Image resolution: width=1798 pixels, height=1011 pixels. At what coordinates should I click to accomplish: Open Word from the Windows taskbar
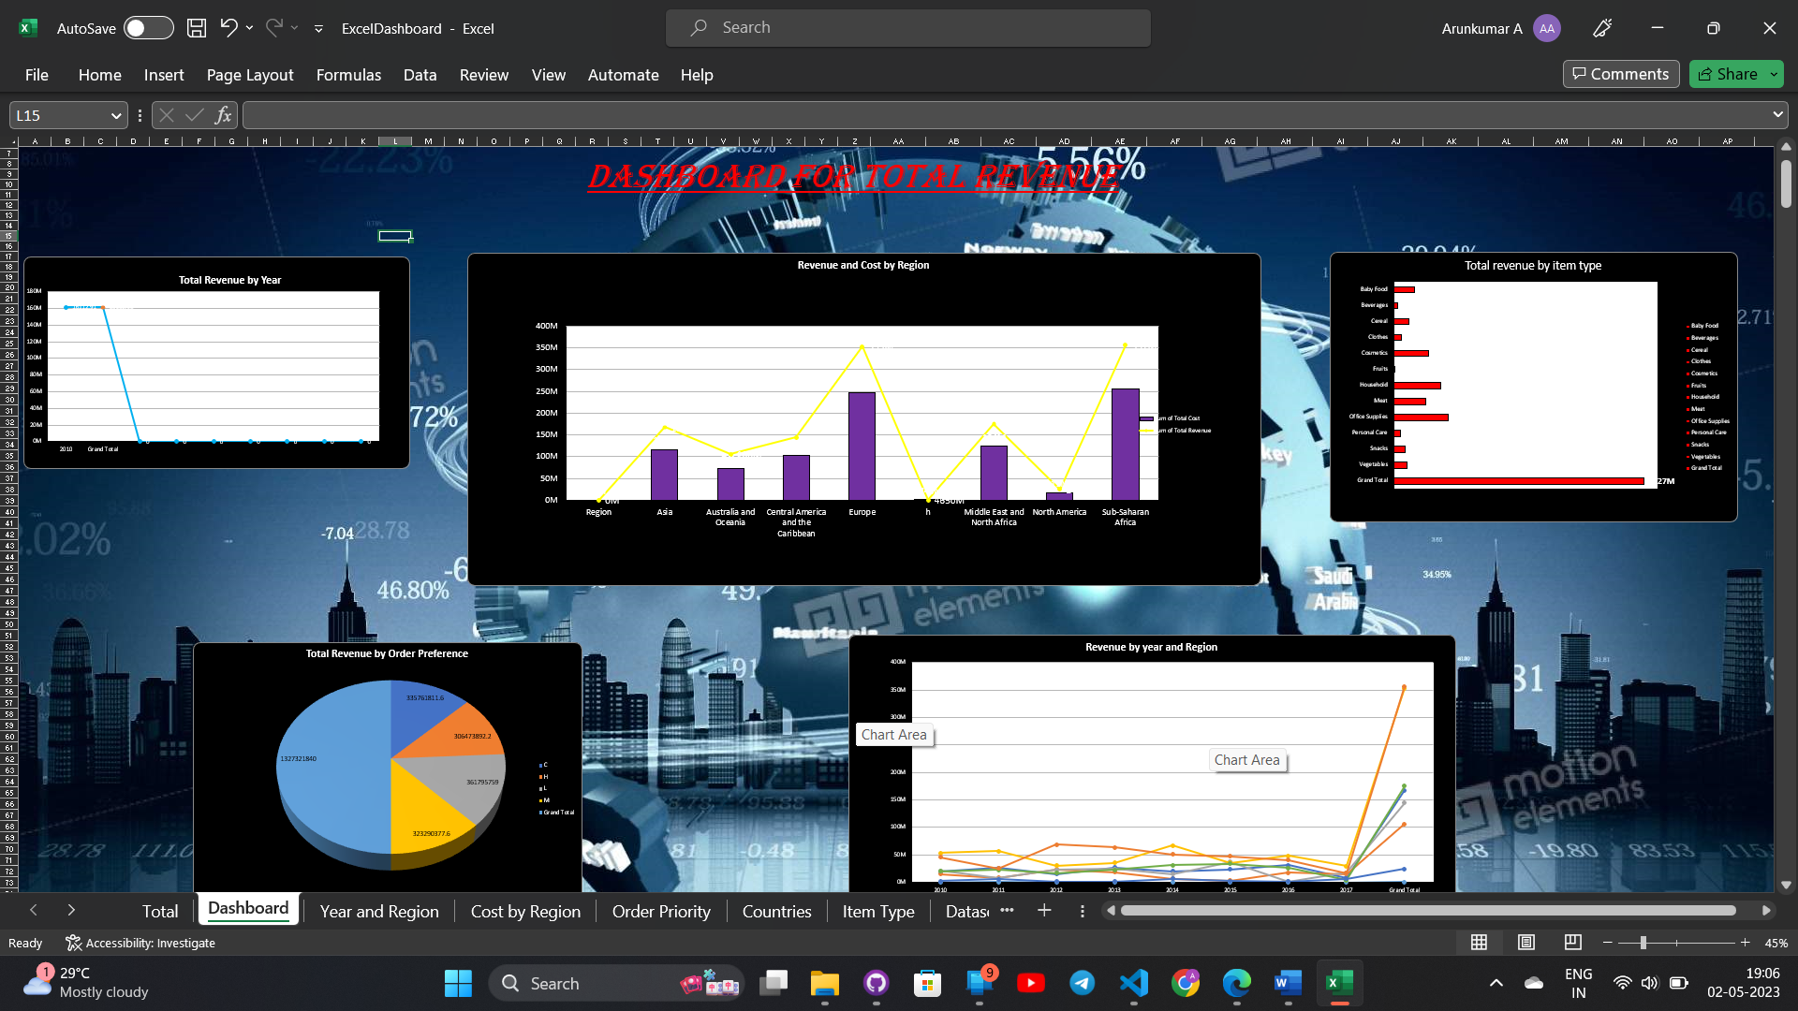(1288, 983)
